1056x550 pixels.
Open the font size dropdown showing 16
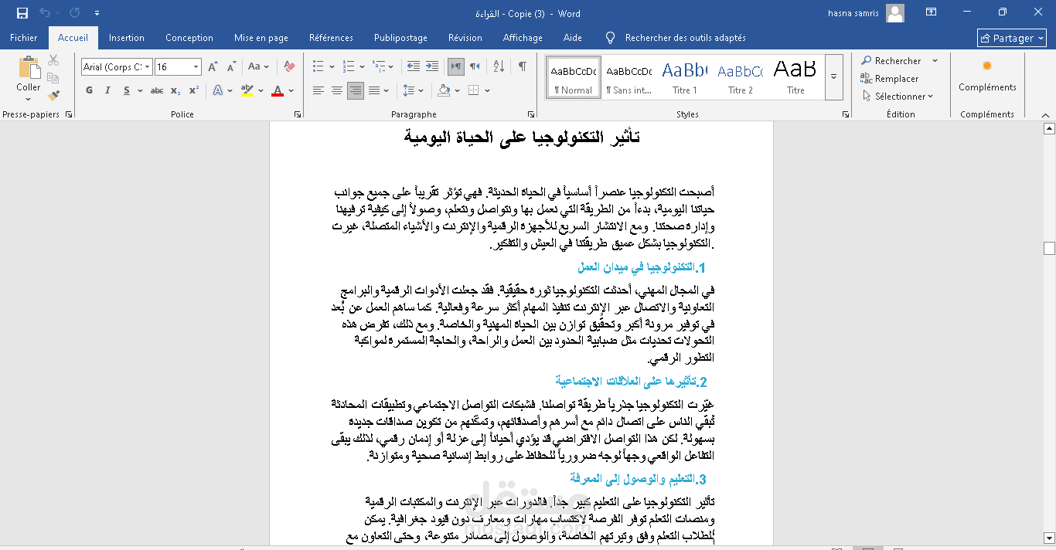pos(196,67)
